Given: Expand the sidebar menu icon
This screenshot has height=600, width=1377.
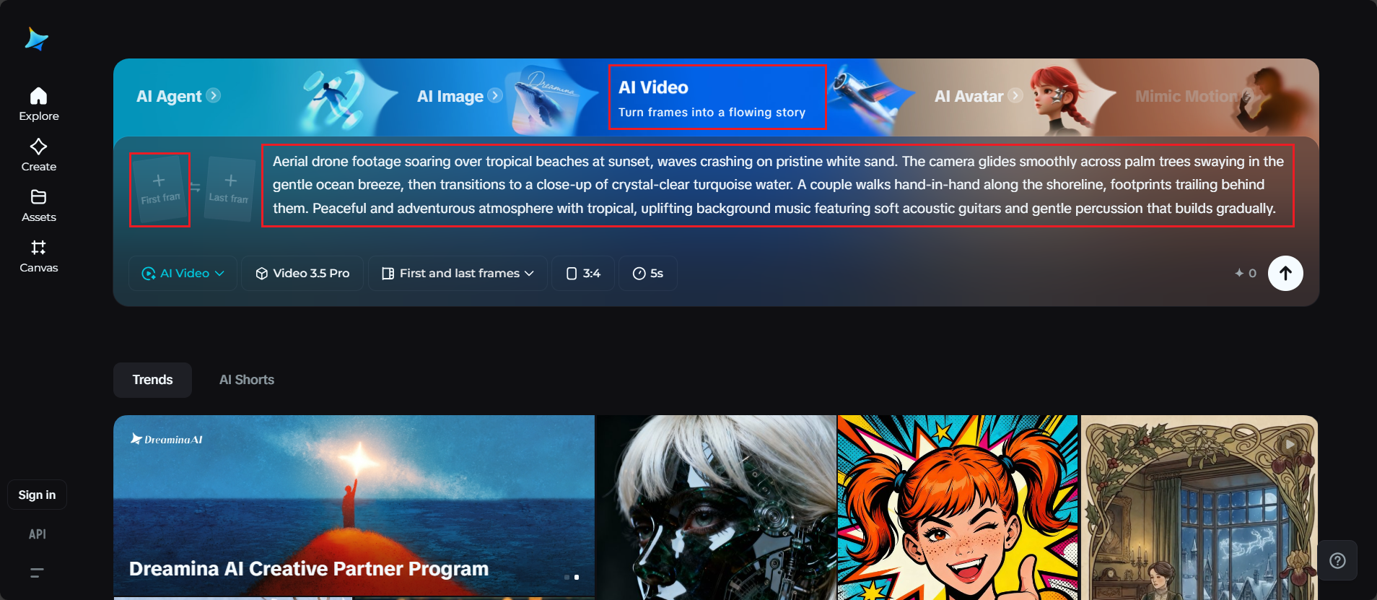Looking at the screenshot, I should (38, 573).
